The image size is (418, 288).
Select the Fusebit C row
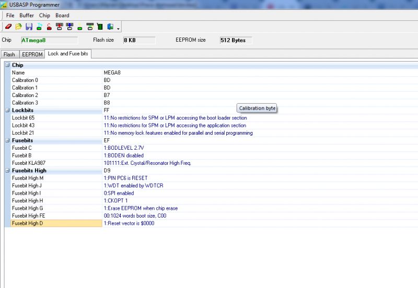[x=214, y=148]
